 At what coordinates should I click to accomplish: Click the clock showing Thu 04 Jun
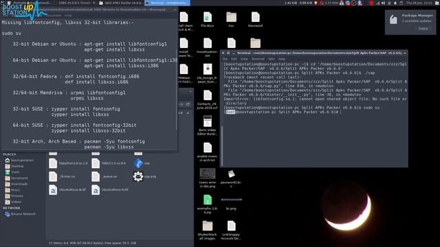coord(419,3)
